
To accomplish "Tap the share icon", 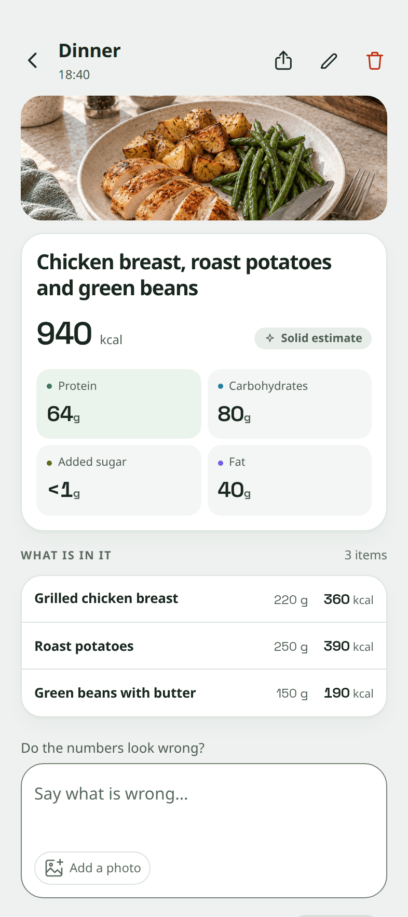I will [x=283, y=60].
